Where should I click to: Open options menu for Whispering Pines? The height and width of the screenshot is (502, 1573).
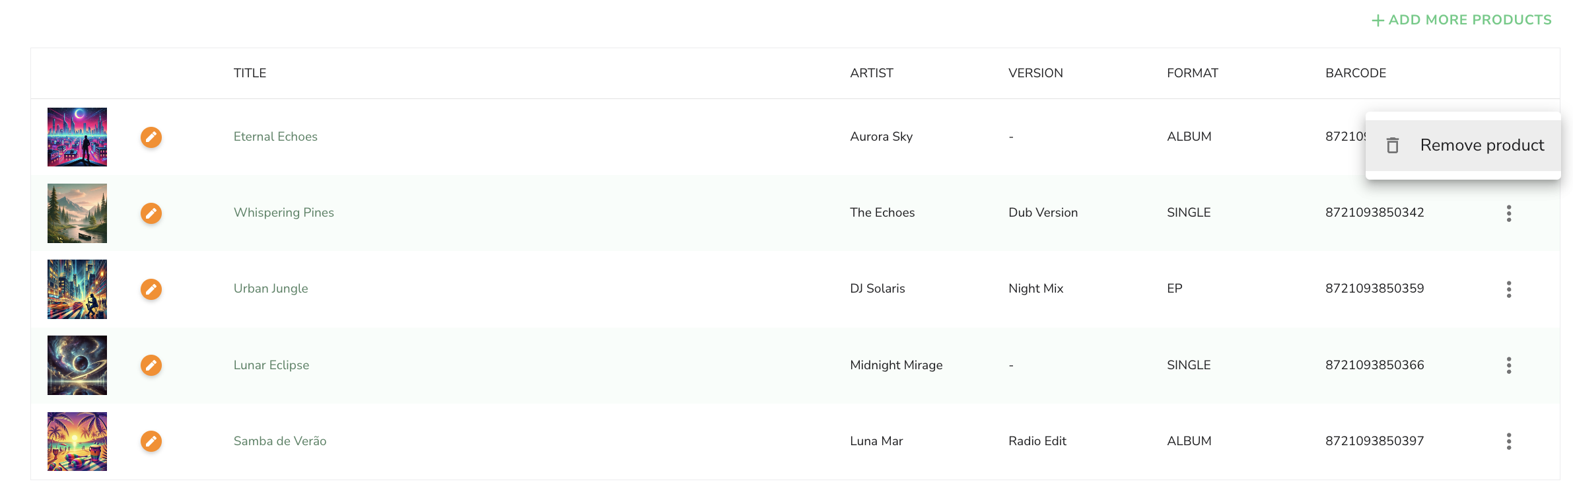(x=1509, y=213)
